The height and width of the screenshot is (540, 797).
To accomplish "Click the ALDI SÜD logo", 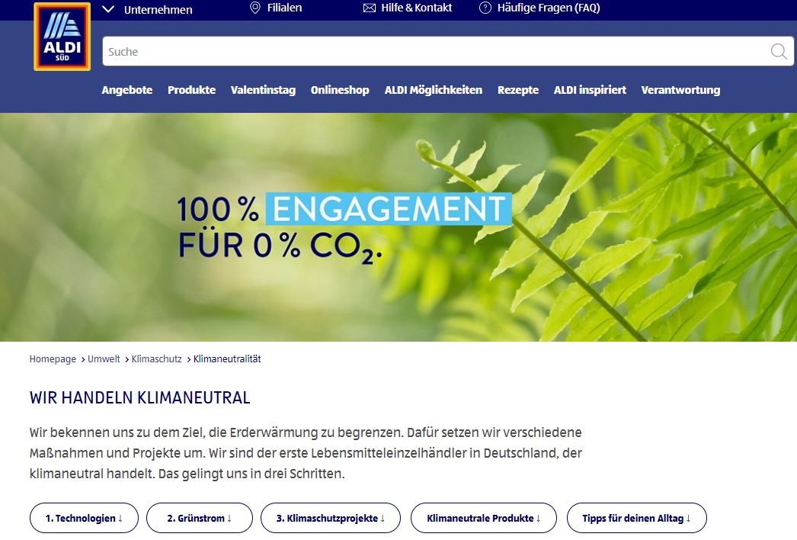I will coord(61,36).
